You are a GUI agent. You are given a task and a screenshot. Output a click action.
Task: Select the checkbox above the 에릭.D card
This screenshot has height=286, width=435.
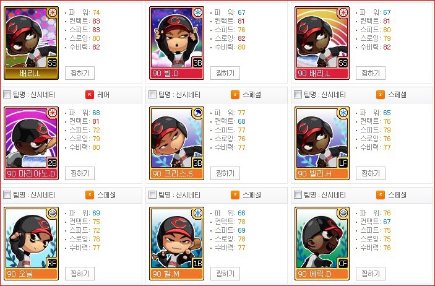[298, 195]
